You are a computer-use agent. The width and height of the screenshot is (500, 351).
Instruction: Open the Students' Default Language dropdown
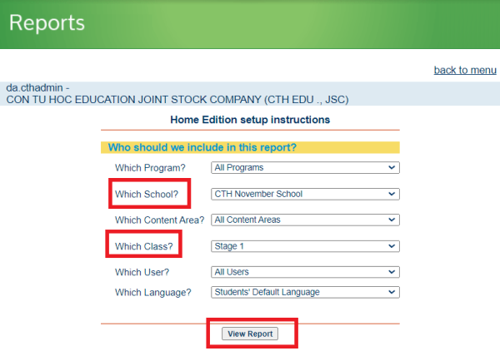[x=305, y=292]
